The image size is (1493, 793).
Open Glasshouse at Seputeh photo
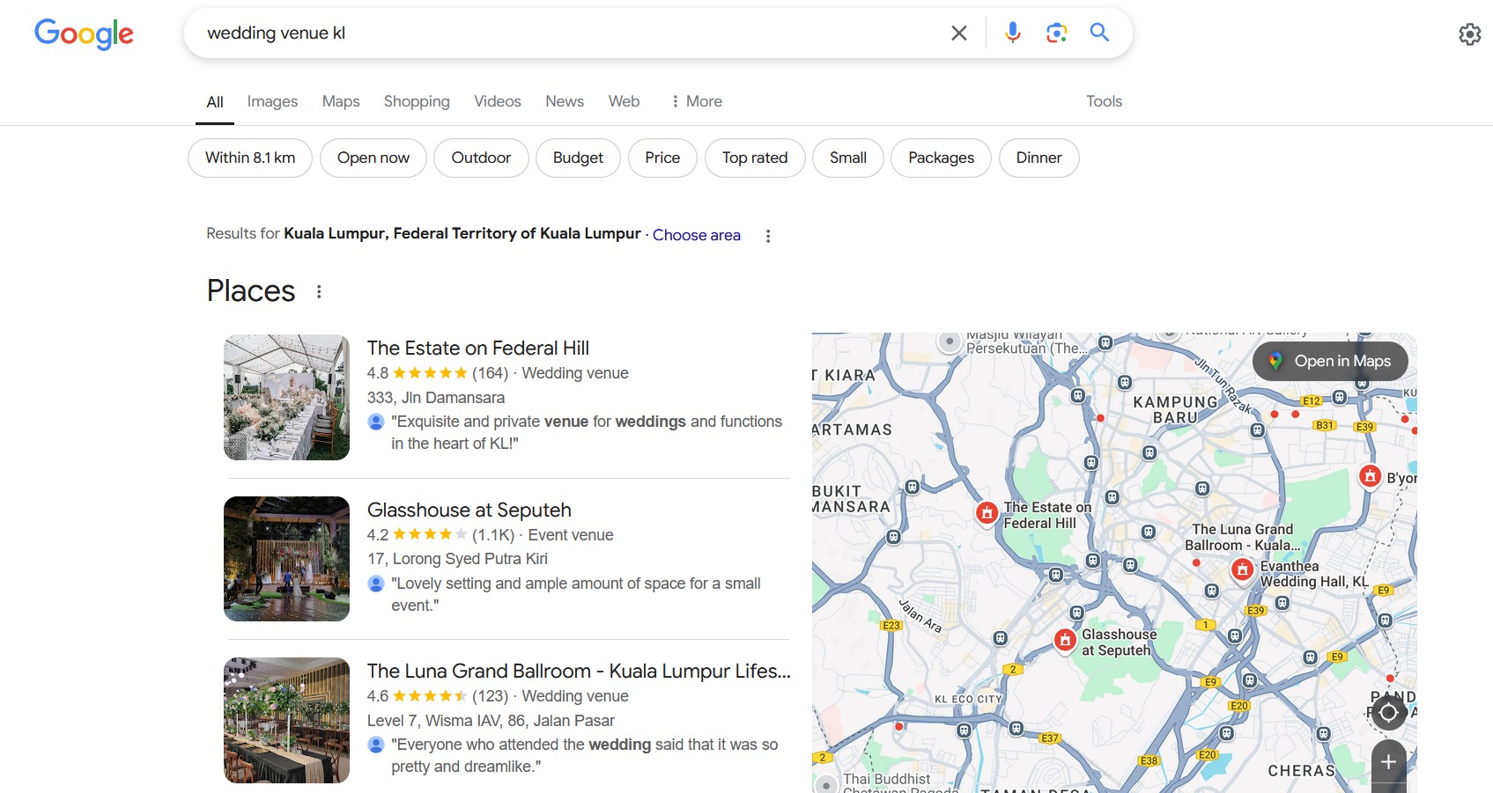(x=286, y=559)
